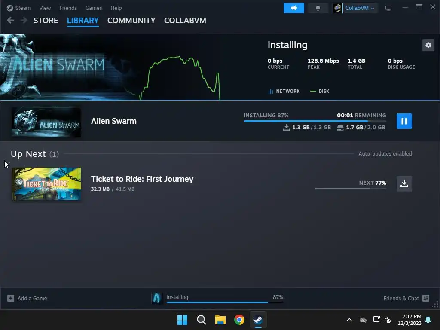Open the announcements megaphone button

point(294,8)
